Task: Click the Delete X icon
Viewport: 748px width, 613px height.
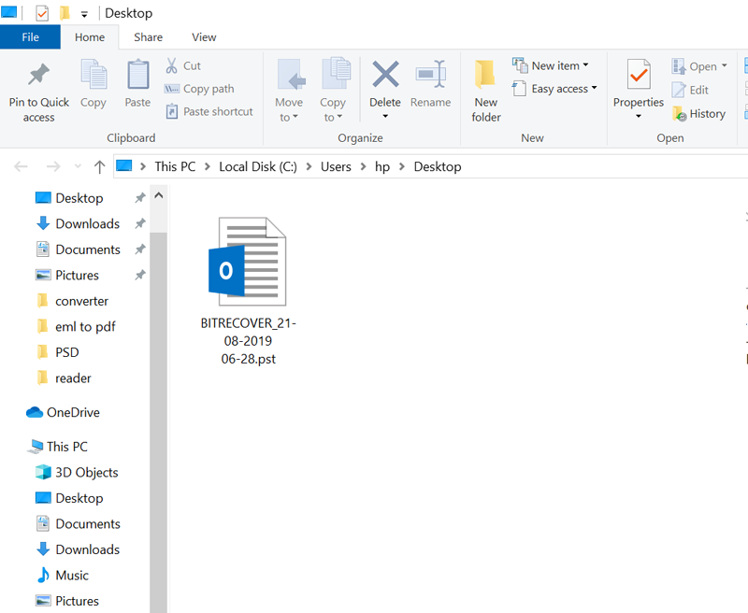Action: click(385, 74)
